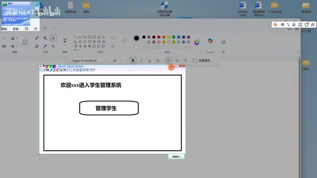Click the Sogou AI button

pyautogui.click(x=313, y=24)
